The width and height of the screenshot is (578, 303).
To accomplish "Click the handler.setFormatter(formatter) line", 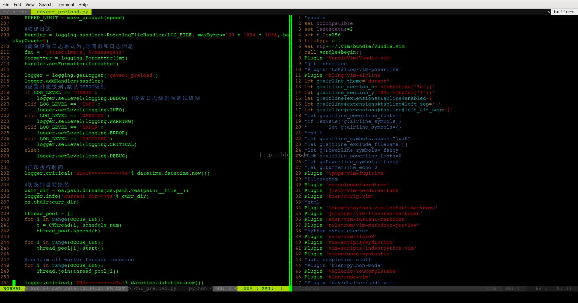I will click(x=71, y=64).
